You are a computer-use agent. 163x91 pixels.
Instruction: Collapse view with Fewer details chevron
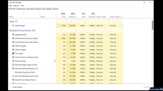(x=10, y=87)
